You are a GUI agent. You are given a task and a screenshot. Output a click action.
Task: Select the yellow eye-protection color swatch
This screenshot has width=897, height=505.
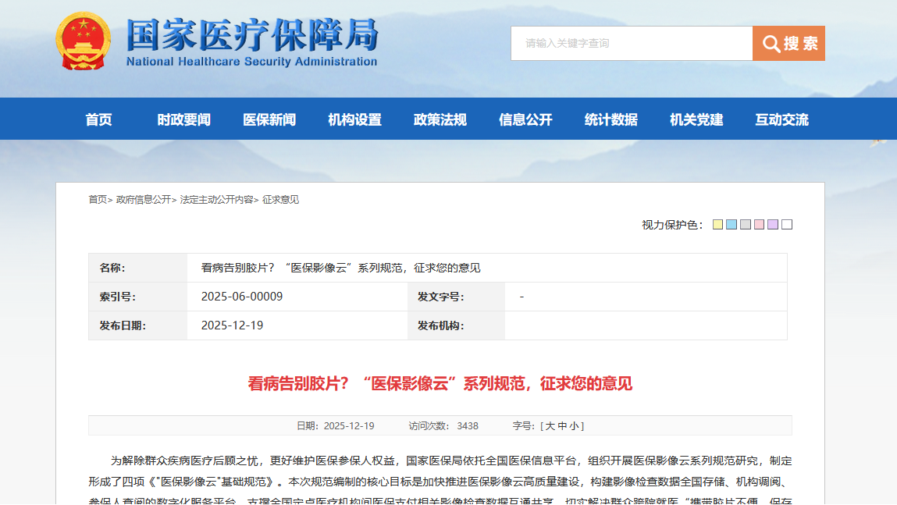[x=718, y=224]
